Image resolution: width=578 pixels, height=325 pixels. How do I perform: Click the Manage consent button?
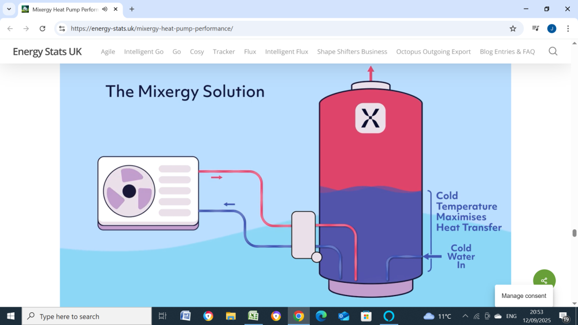coord(524,296)
